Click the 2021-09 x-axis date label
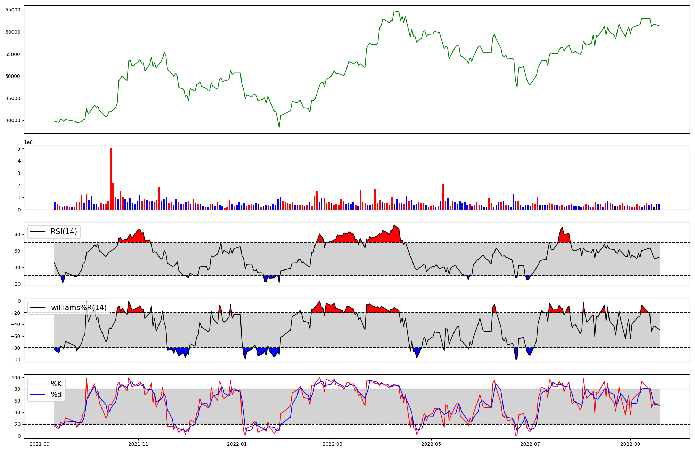Viewport: 695px width, 452px height. point(40,444)
